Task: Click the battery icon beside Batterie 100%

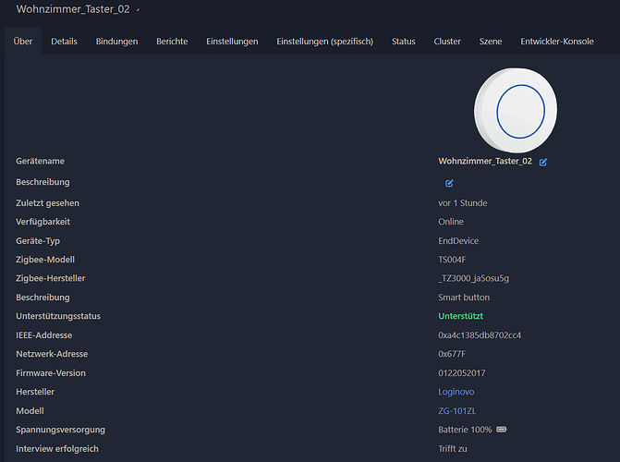Action: [x=502, y=430]
